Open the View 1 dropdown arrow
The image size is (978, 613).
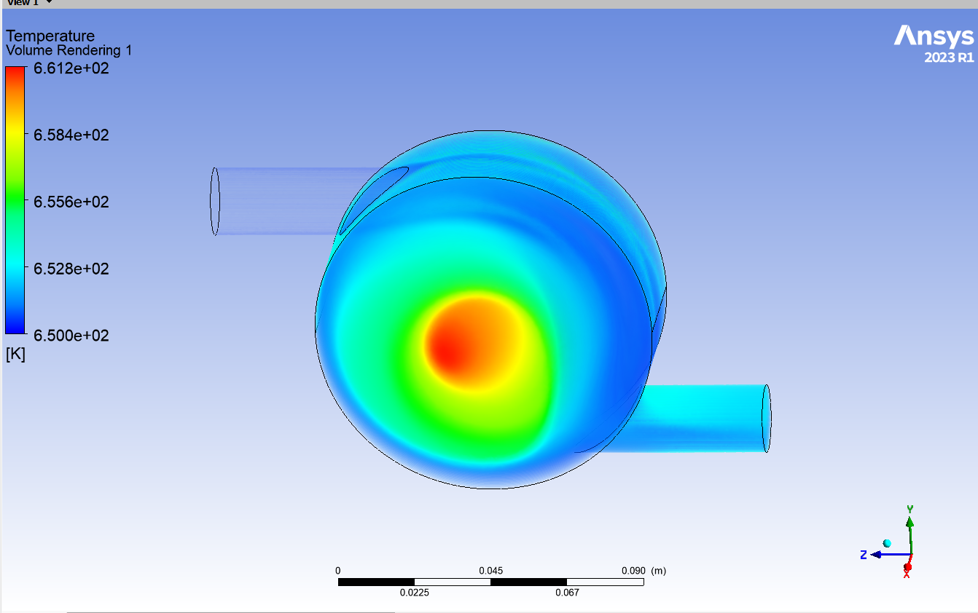point(49,3)
